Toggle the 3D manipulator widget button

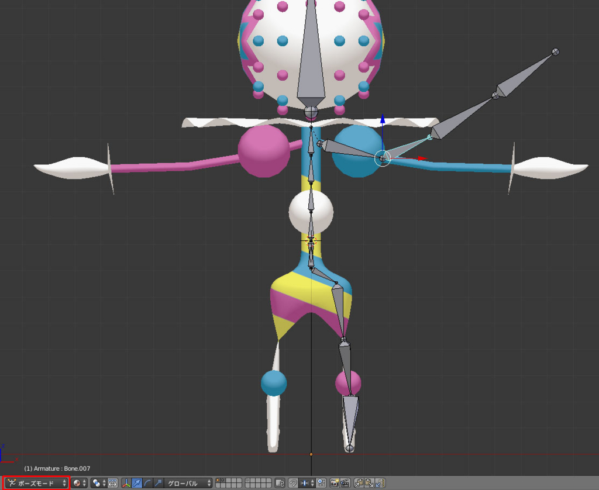point(126,483)
